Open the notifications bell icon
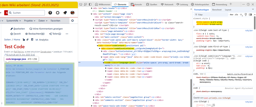The image size is (256, 107). click(x=65, y=13)
